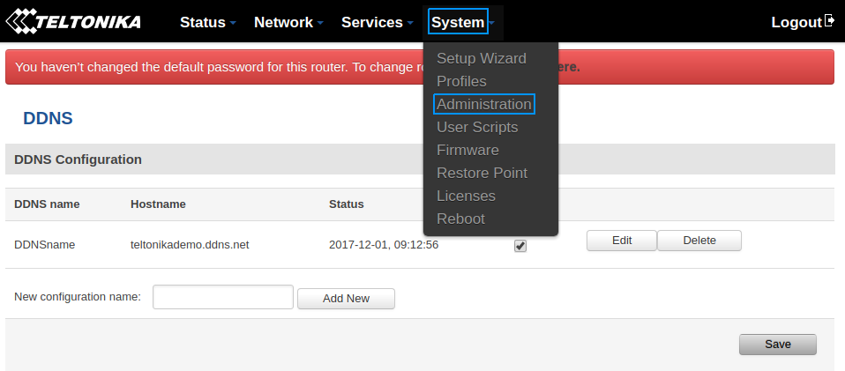Open User Scripts menu item

(x=477, y=127)
